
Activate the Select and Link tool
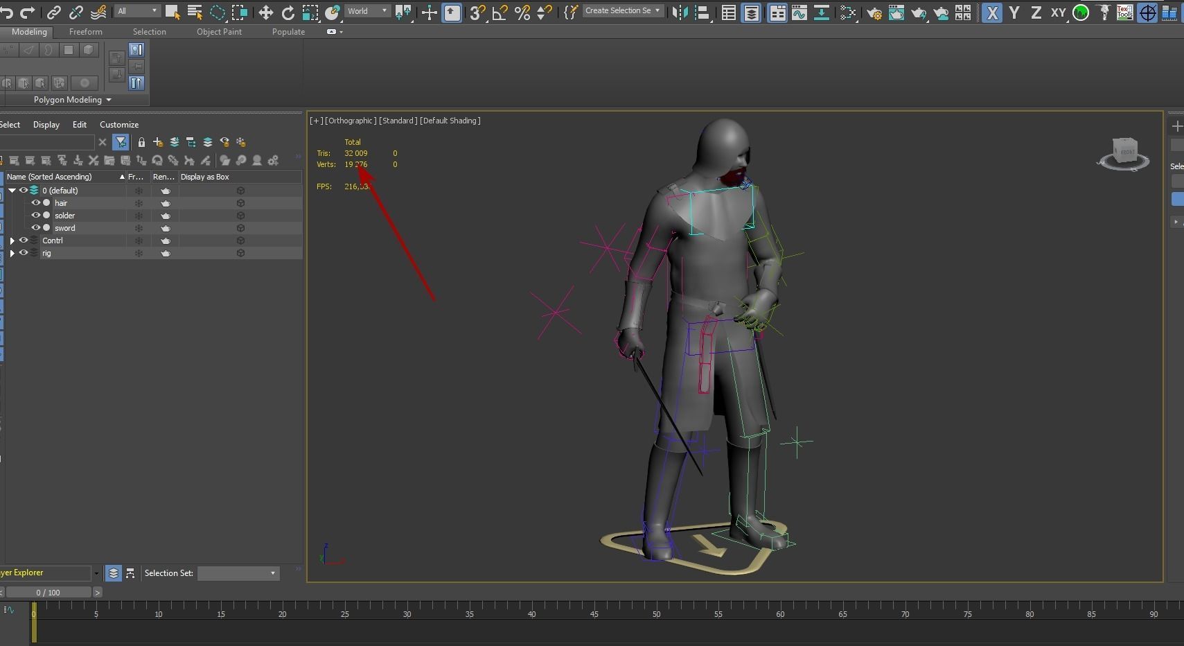click(54, 12)
